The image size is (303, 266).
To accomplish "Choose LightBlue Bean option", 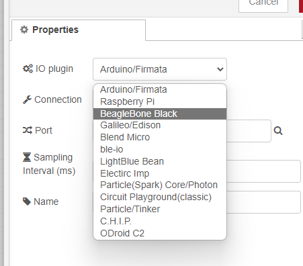I will coord(160,161).
